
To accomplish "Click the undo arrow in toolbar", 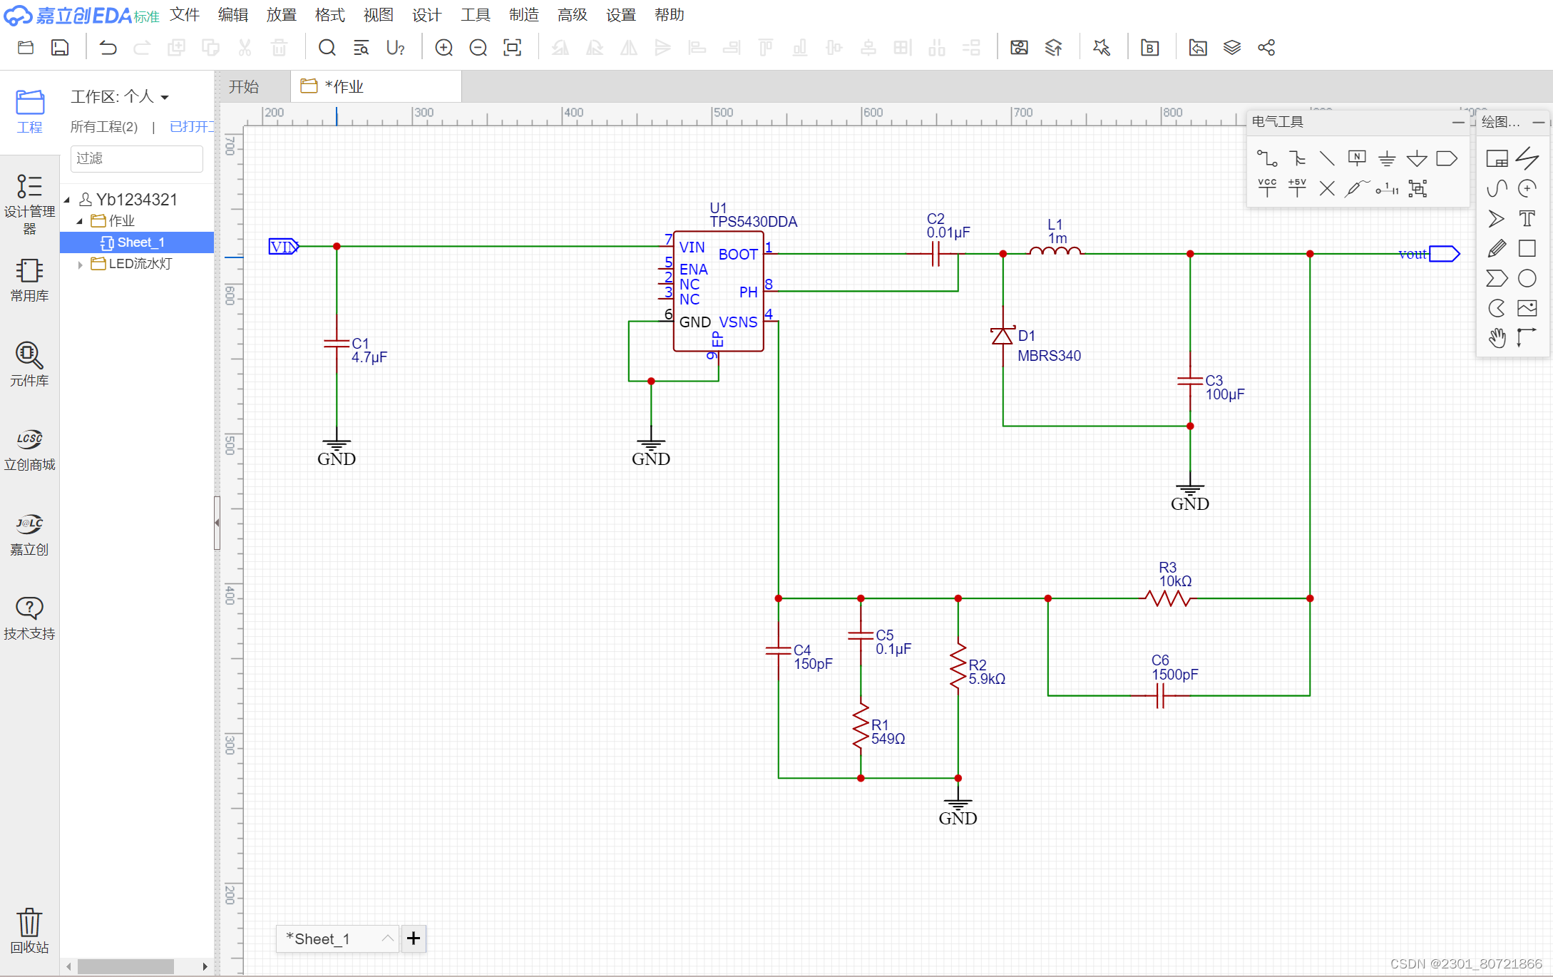I will pos(108,48).
